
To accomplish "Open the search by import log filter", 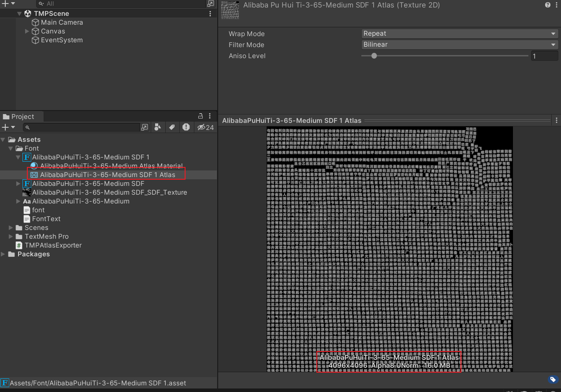I will (x=186, y=127).
